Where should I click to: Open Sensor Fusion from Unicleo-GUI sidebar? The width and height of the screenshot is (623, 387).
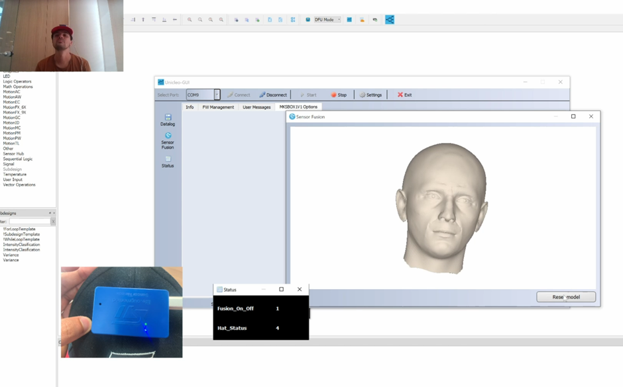[168, 141]
